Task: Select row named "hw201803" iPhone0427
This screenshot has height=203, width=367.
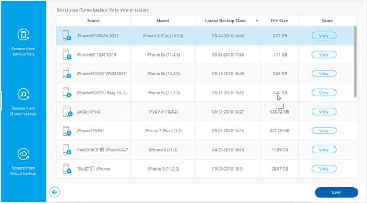Action: [206, 150]
